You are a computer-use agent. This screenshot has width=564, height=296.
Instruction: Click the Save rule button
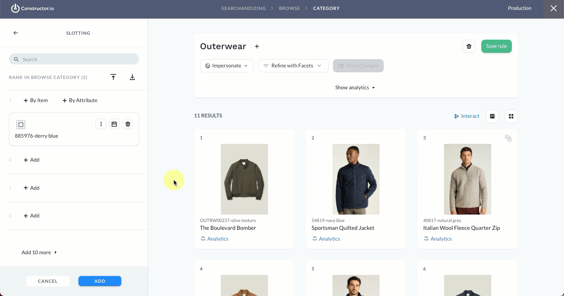tap(497, 46)
